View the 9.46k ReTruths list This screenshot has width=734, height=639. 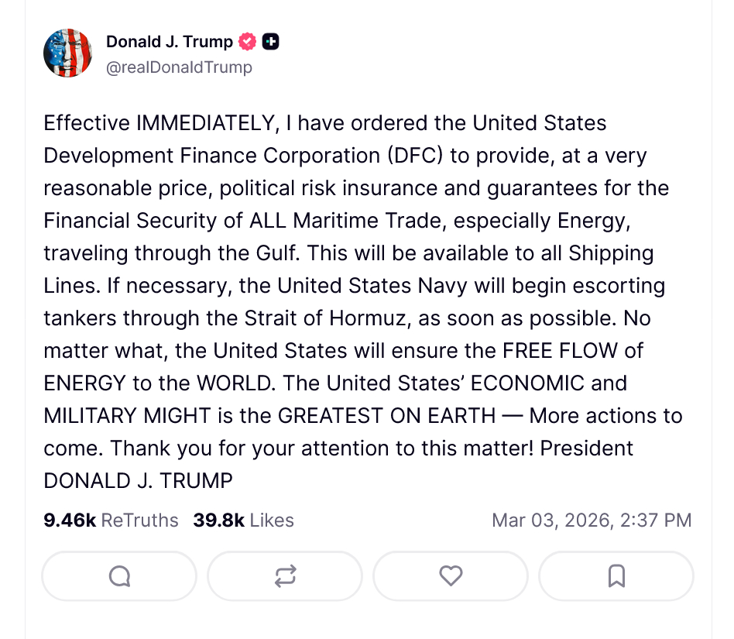coord(111,520)
